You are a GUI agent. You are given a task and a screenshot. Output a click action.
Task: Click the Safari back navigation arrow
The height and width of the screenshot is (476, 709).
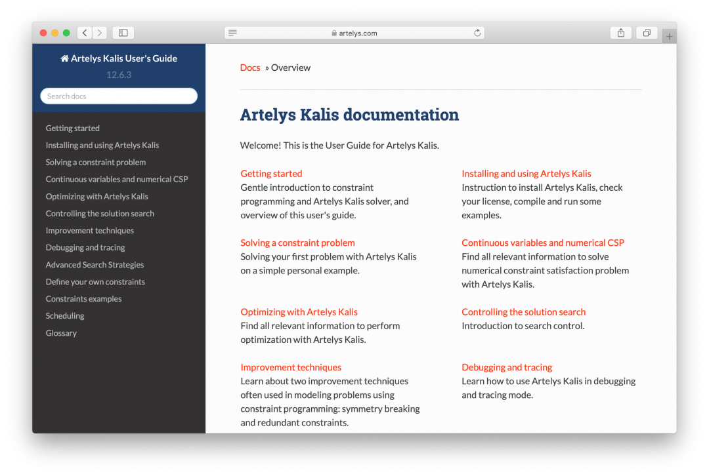pos(85,33)
